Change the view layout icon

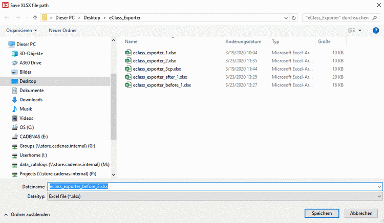[x=352, y=30]
